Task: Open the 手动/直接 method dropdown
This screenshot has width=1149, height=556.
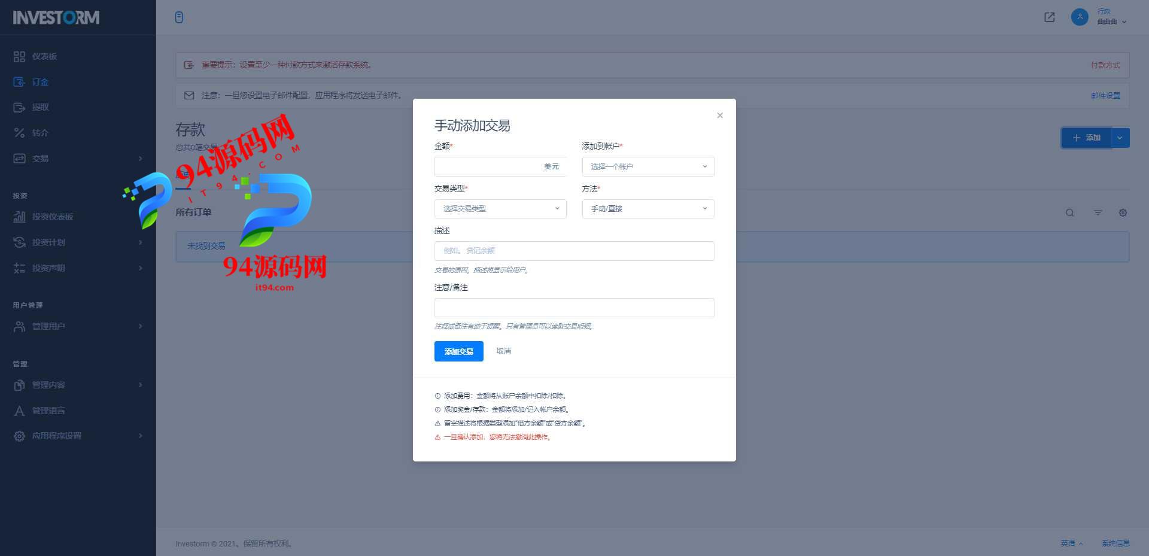Action: click(648, 209)
